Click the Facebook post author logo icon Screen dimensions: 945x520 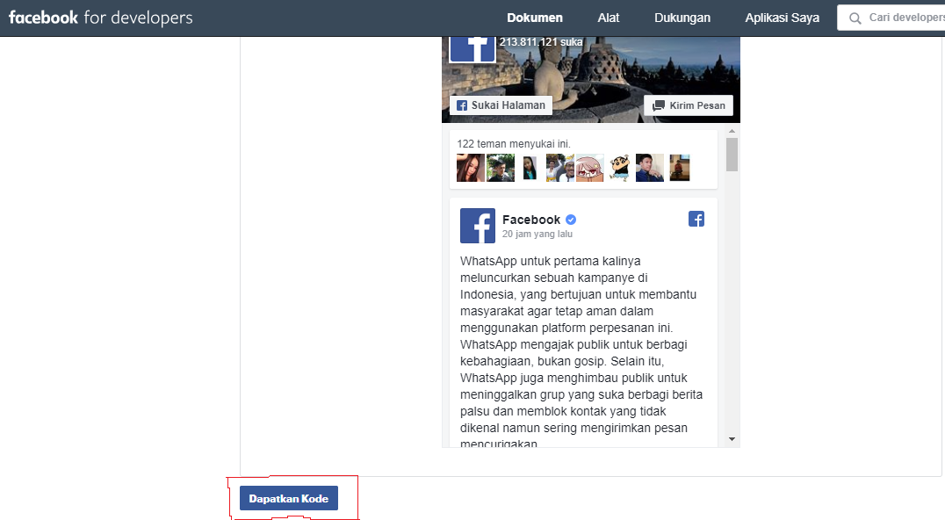click(478, 226)
